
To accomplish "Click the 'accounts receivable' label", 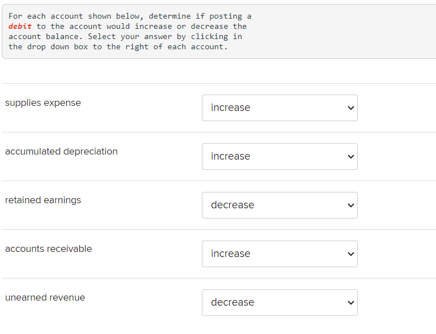I will coord(48,249).
